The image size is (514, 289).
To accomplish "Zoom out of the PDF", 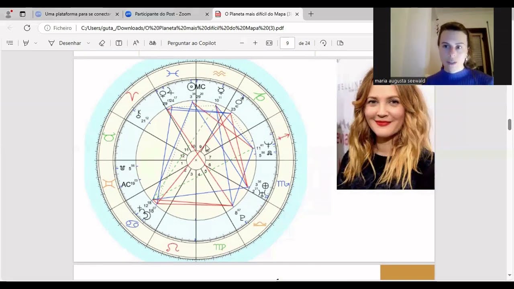I will [x=242, y=43].
